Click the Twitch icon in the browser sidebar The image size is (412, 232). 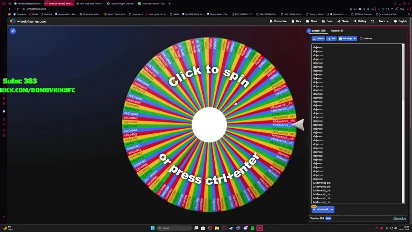[4, 111]
